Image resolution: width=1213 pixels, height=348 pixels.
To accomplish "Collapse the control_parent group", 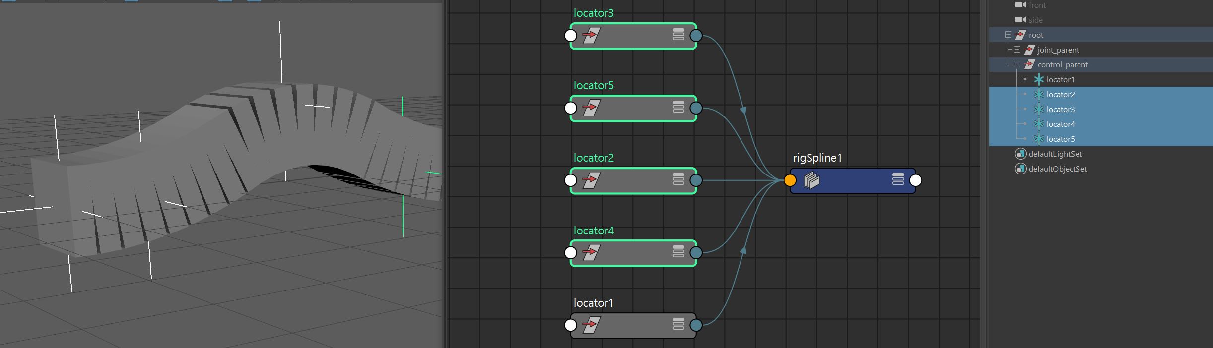I will (1017, 64).
